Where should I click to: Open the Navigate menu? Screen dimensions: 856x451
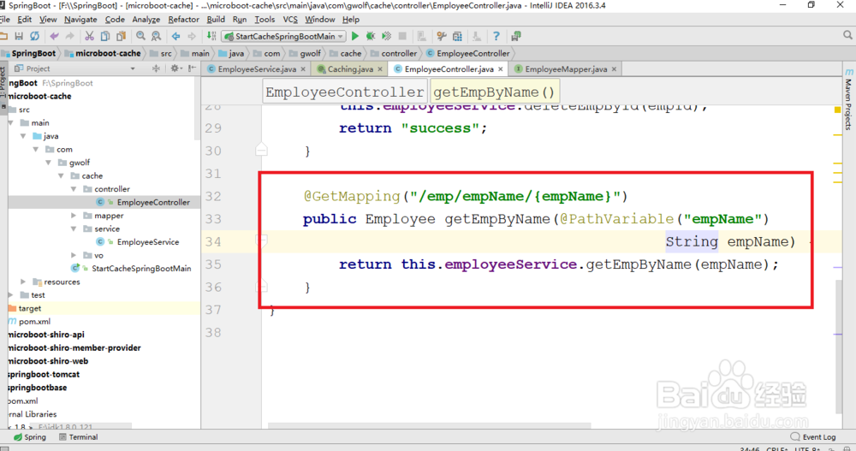point(80,19)
